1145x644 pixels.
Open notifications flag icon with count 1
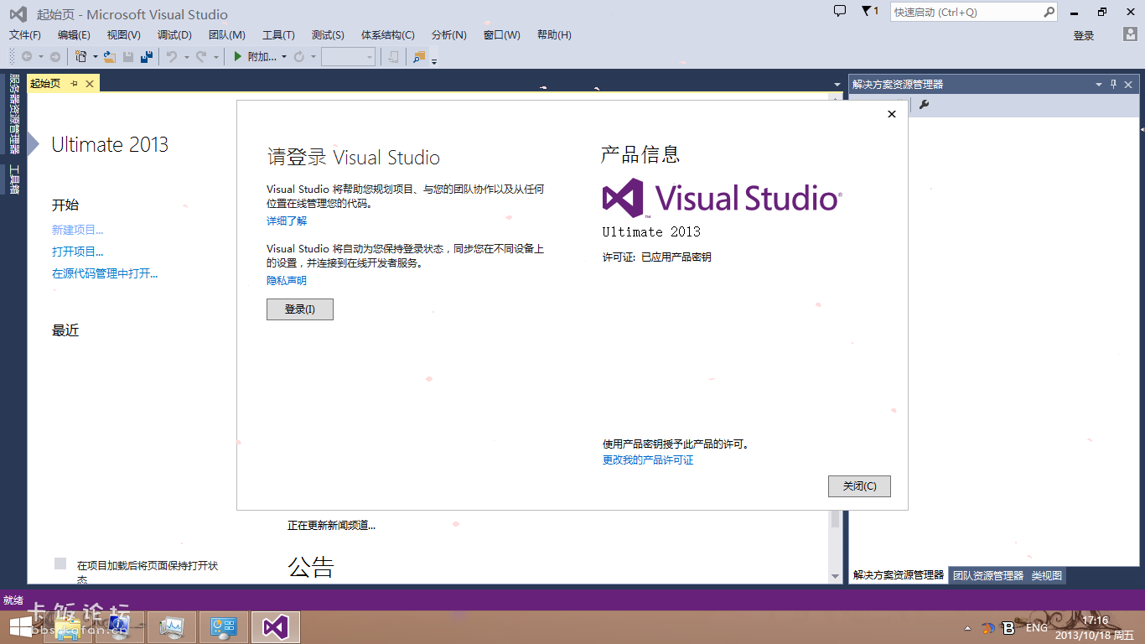(x=870, y=11)
